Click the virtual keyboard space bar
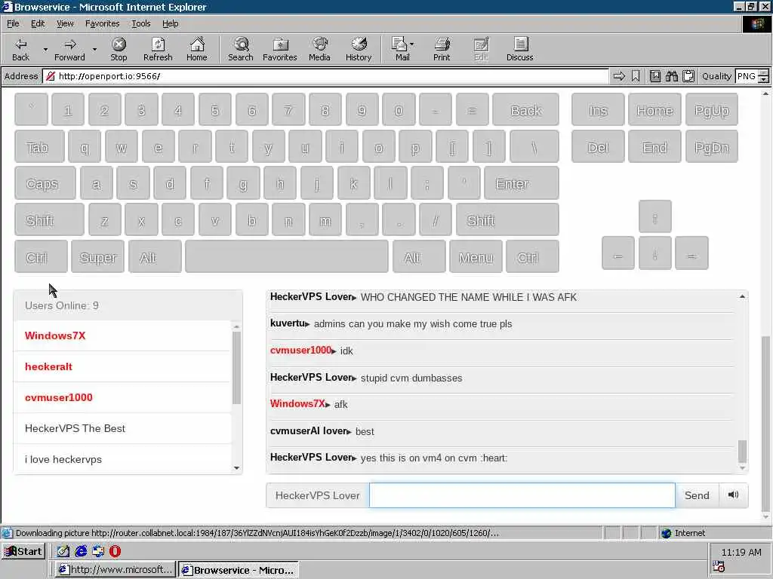This screenshot has height=579, width=773. tap(287, 256)
